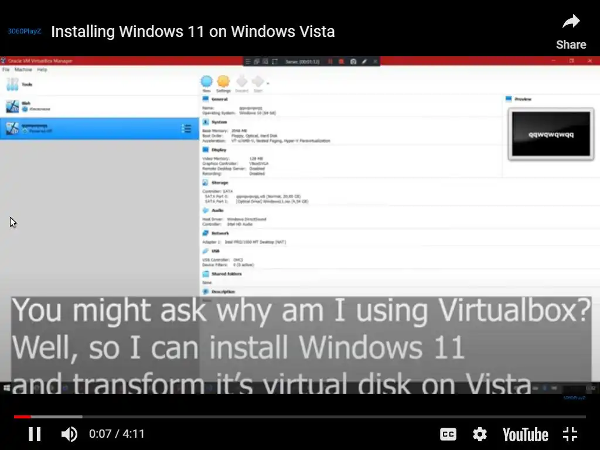Open the Help menu in VirtualBox Manager
This screenshot has height=450, width=600.
pyautogui.click(x=42, y=70)
